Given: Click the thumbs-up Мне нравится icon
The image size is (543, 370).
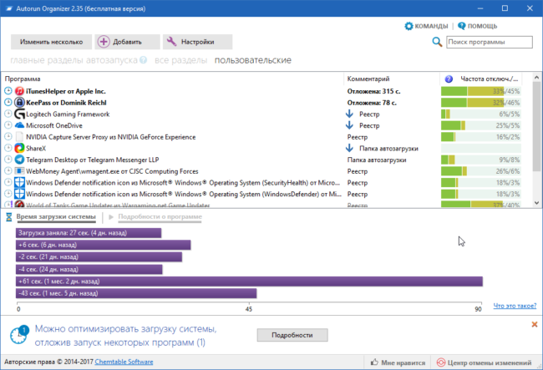Looking at the screenshot, I should (x=374, y=362).
